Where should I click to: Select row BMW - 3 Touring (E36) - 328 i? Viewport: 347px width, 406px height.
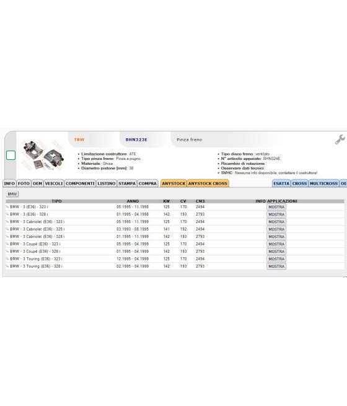175,266
